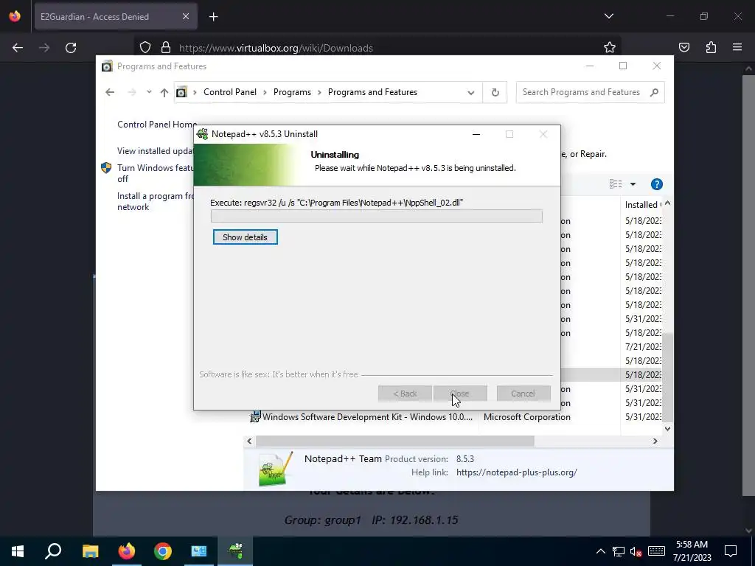
Task: Click Microsoft Corporation publisher cell
Action: click(x=527, y=417)
